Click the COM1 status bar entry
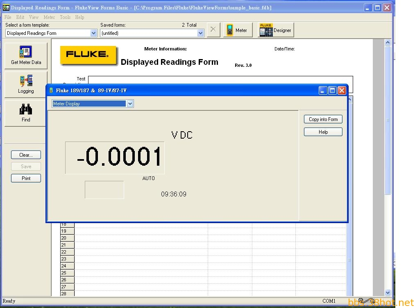The height and width of the screenshot is (308, 415). [329, 301]
